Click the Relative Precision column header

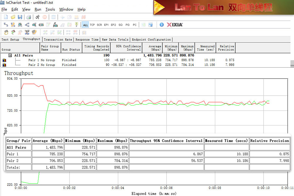pos(226,48)
